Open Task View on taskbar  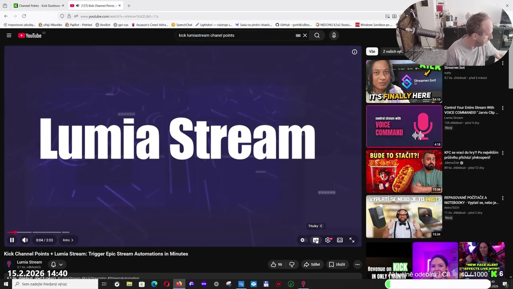click(x=104, y=284)
